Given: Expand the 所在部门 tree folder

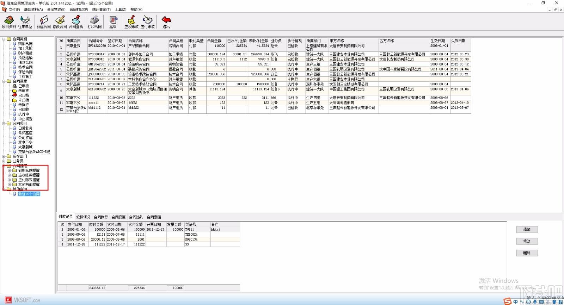Looking at the screenshot, I should 4,156.
